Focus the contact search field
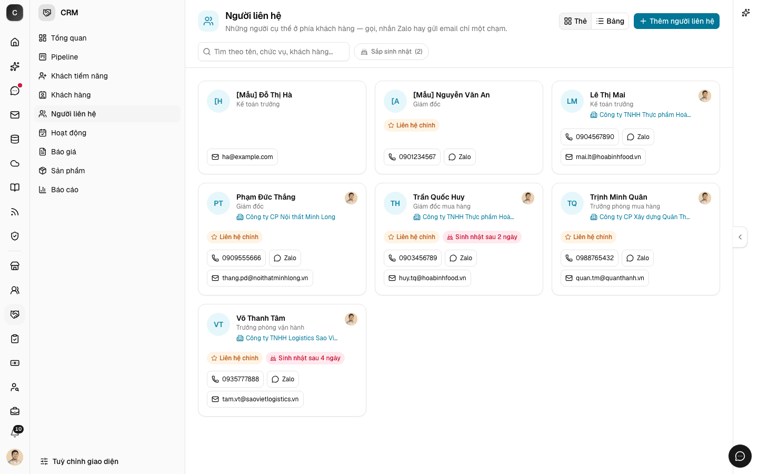This screenshot has height=474, width=758. point(274,52)
